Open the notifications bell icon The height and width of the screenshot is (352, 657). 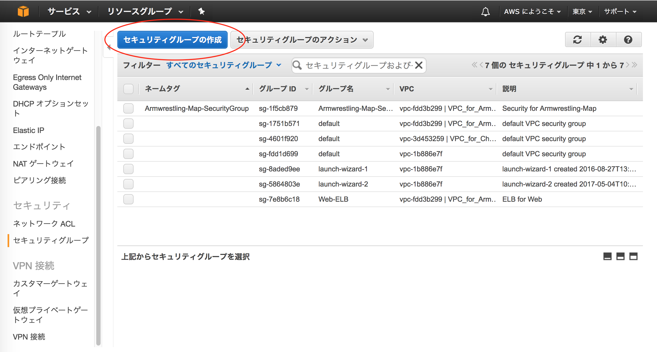[x=486, y=11]
